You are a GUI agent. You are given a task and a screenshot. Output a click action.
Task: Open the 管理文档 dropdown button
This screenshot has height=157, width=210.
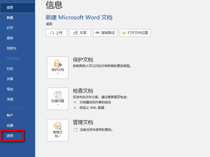point(58,130)
